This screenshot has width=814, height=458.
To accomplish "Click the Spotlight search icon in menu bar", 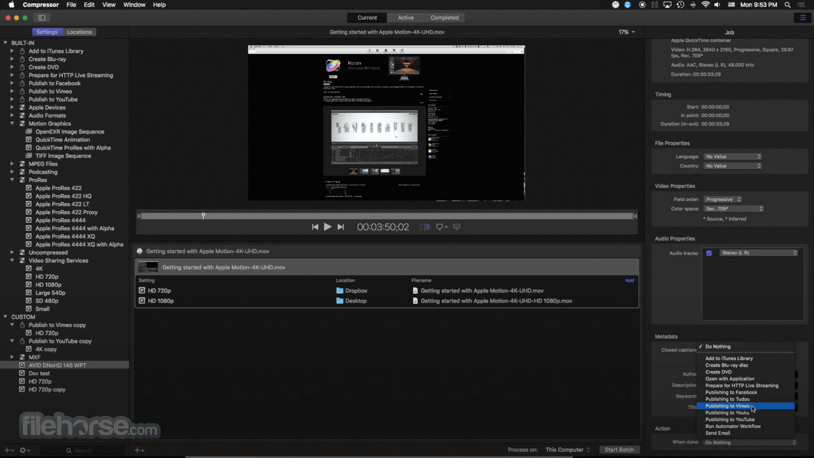I will tap(789, 4).
